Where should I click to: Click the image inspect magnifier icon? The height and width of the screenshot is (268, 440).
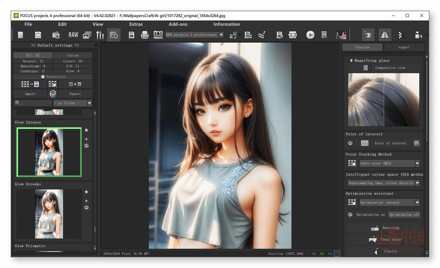324,35
